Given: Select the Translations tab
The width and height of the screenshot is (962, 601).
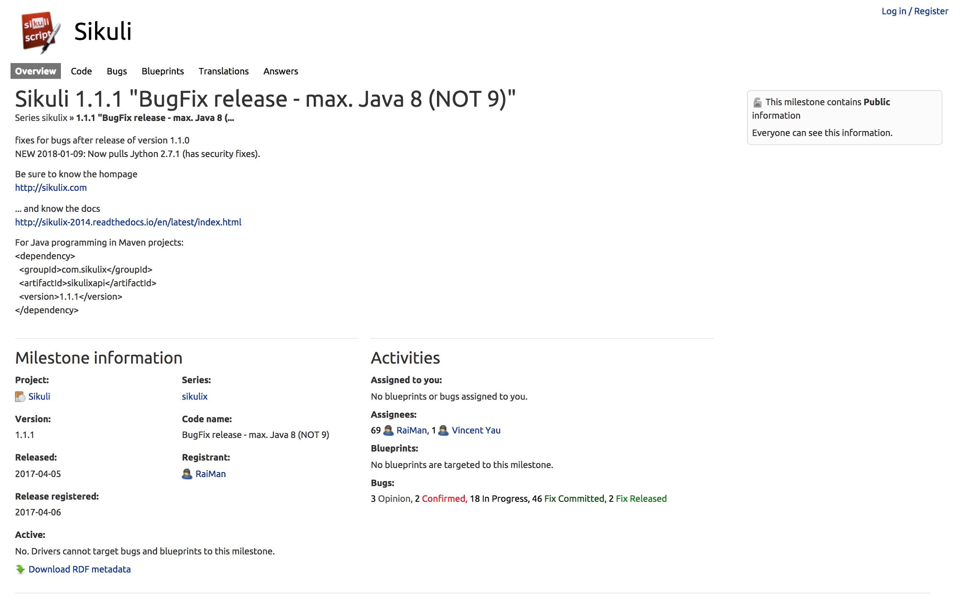Looking at the screenshot, I should 224,71.
